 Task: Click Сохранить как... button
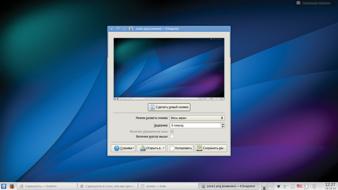click(211, 148)
